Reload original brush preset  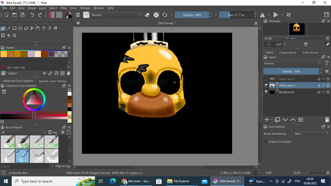click(x=165, y=15)
